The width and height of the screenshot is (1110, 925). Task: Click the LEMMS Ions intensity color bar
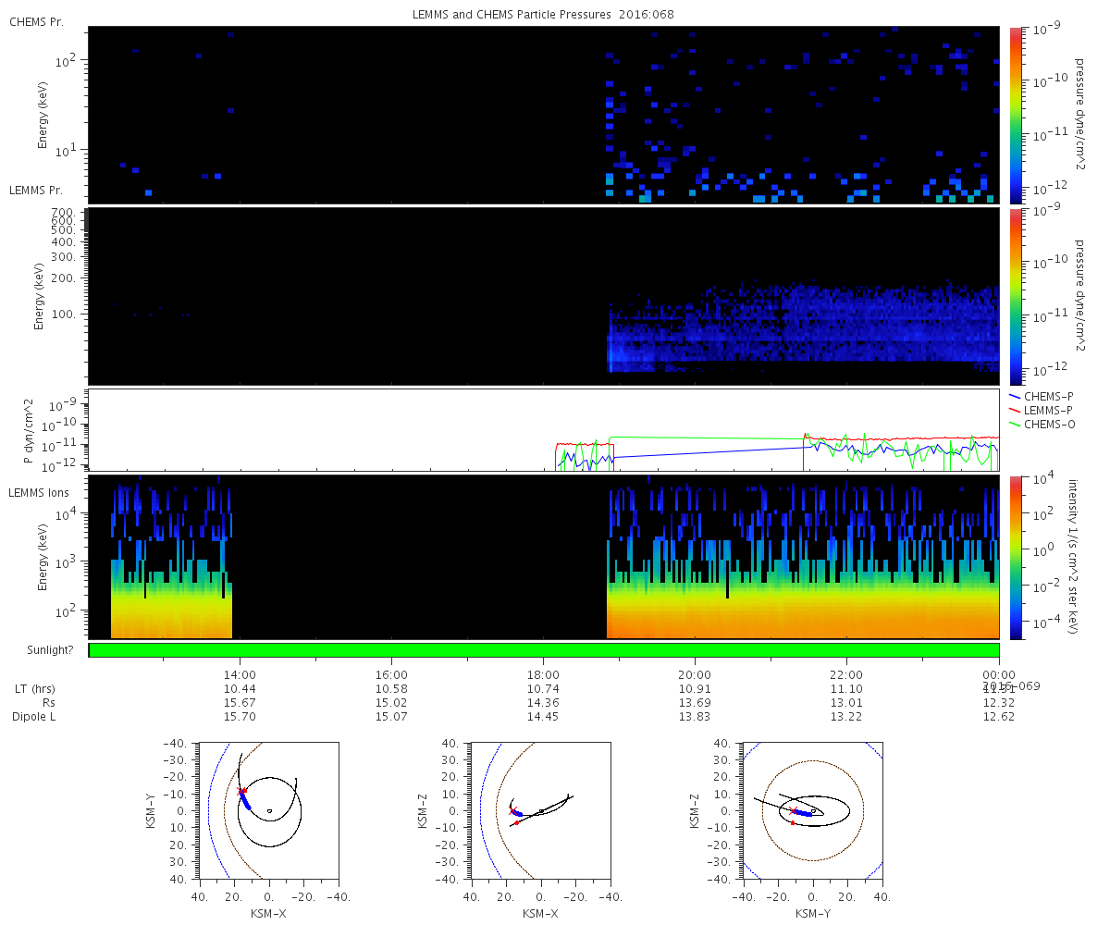1015,558
